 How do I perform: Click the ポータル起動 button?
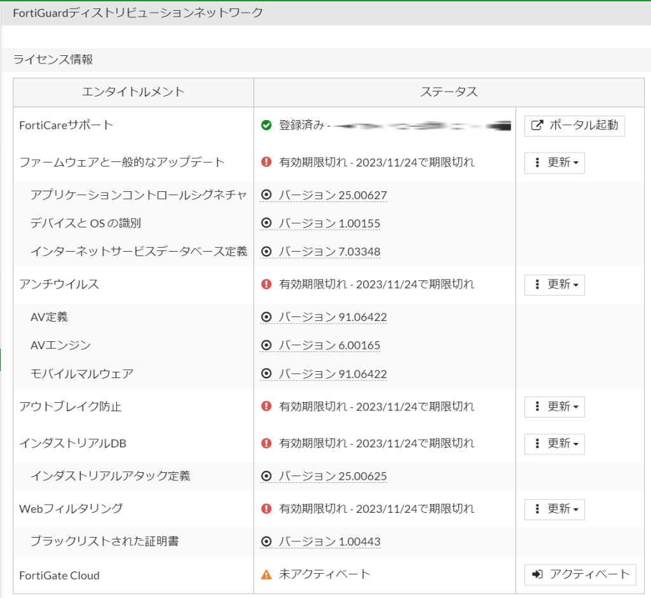(574, 126)
